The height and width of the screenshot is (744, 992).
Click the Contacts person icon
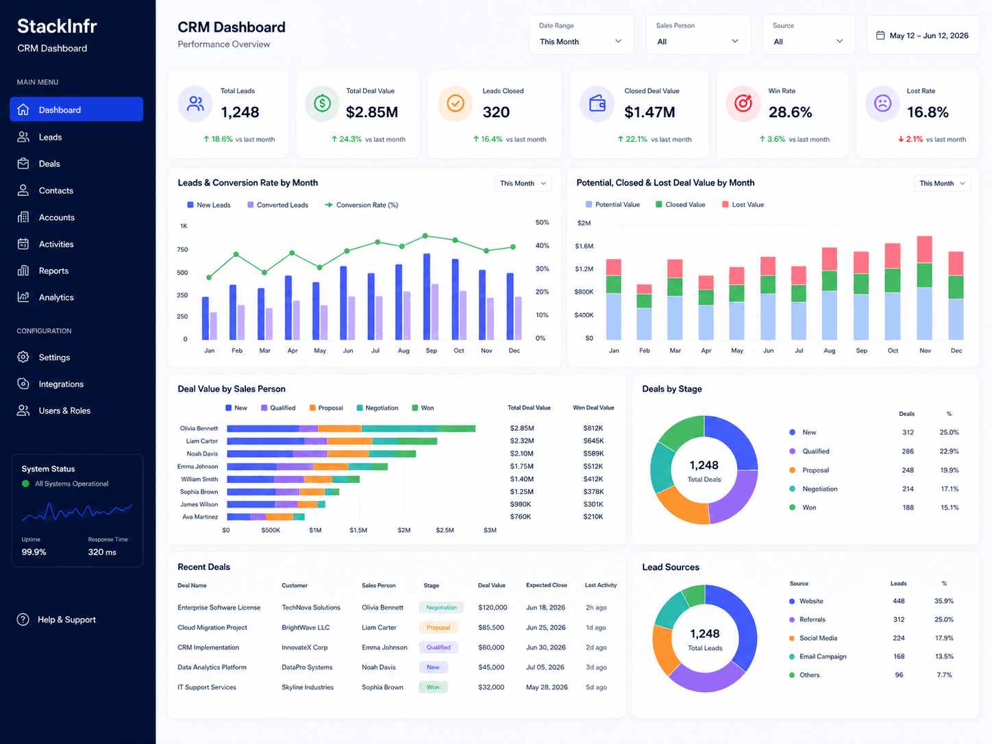coord(23,190)
